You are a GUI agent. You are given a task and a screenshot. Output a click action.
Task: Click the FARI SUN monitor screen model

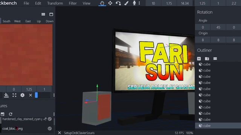click(155, 61)
